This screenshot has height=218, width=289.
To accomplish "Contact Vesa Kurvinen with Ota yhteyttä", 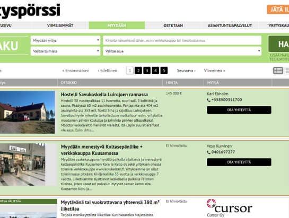I will pyautogui.click(x=239, y=162).
